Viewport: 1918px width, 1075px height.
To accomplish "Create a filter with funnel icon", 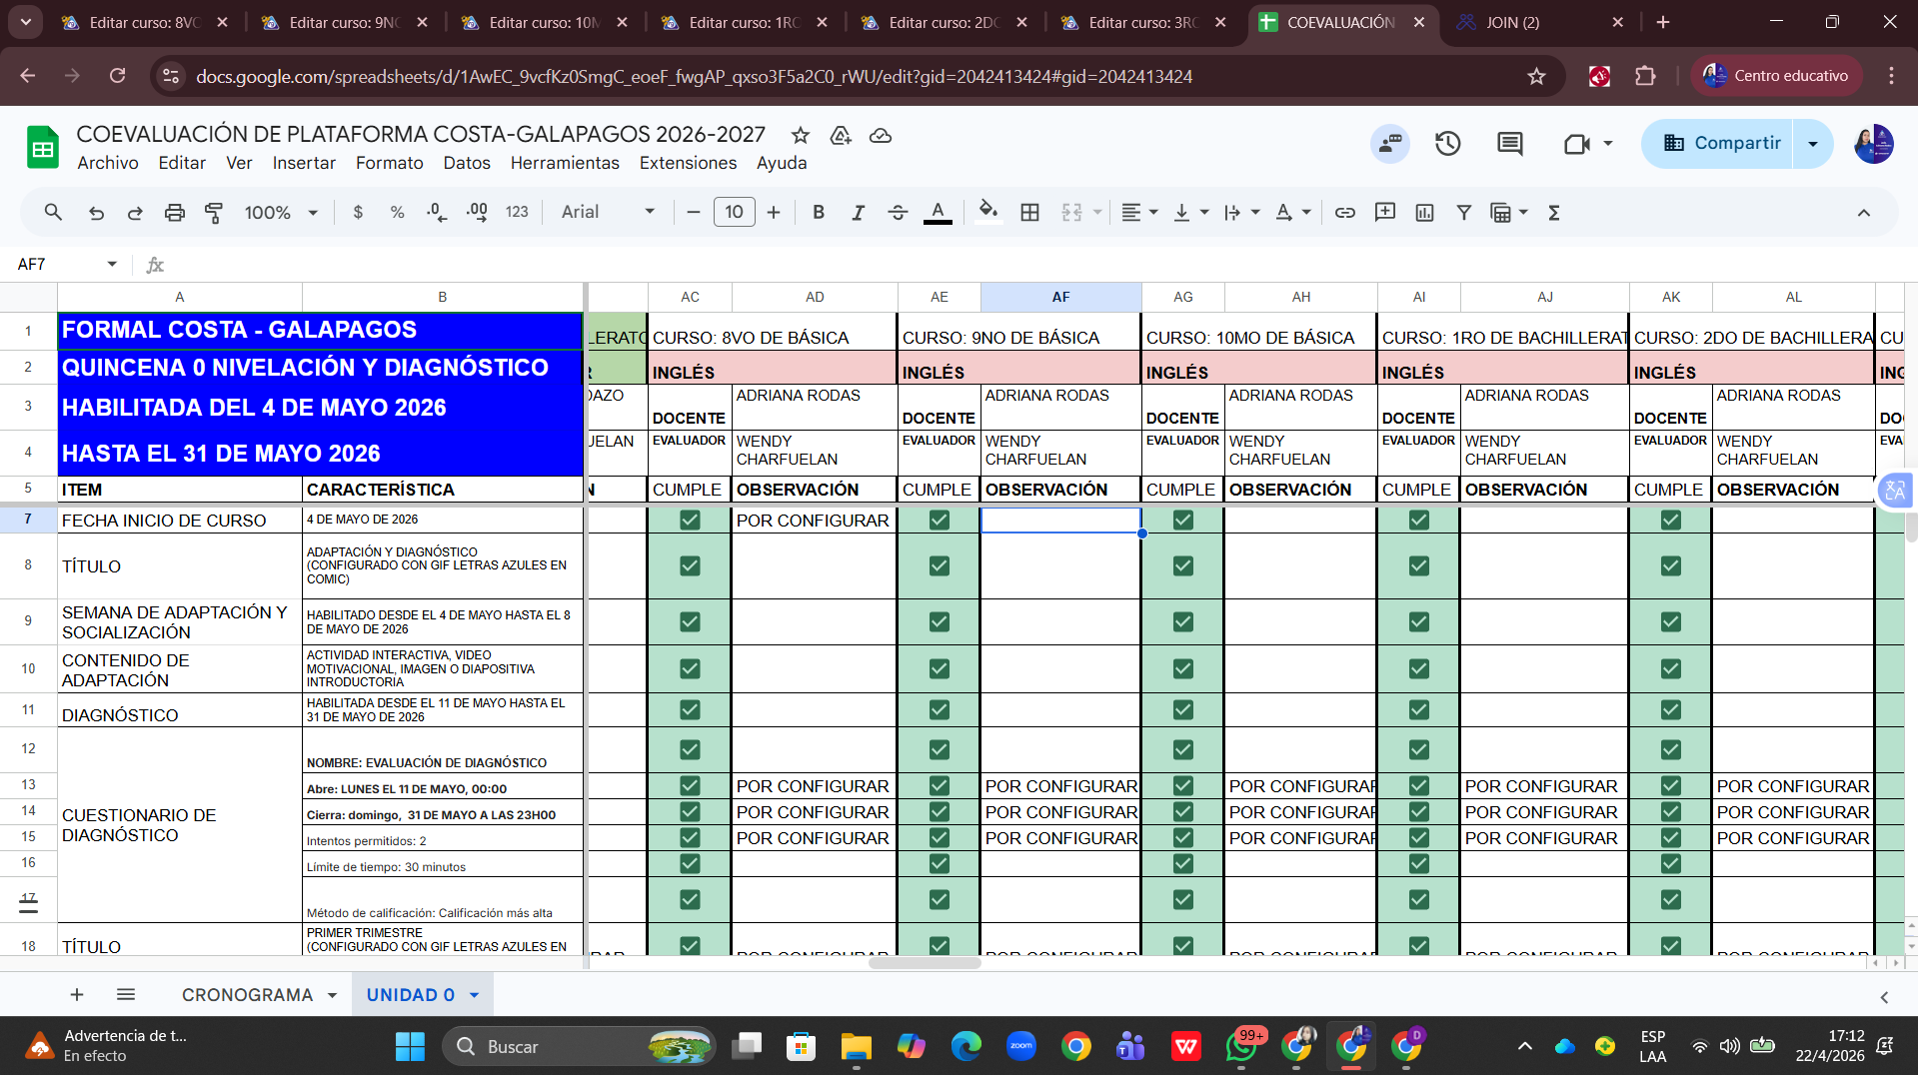I will (1463, 212).
